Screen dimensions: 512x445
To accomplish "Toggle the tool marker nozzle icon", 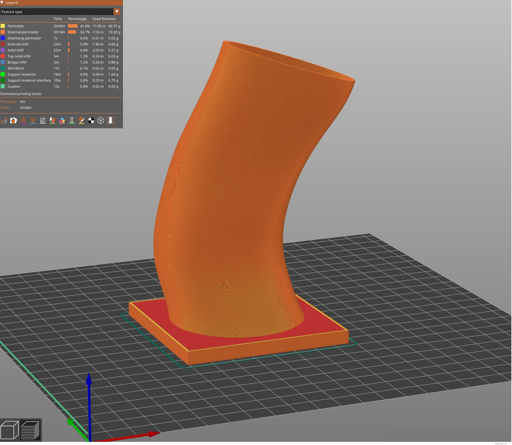I will [111, 120].
